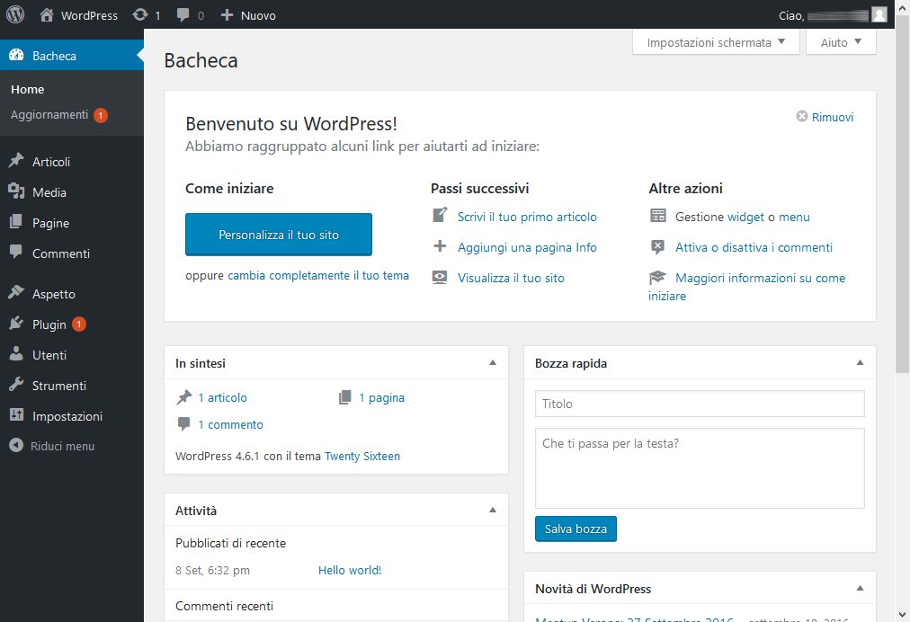Open the updates icon in admin bar
Screen dimensions: 910x622
point(140,15)
